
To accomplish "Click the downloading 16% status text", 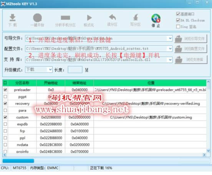I will tap(101, 168).
